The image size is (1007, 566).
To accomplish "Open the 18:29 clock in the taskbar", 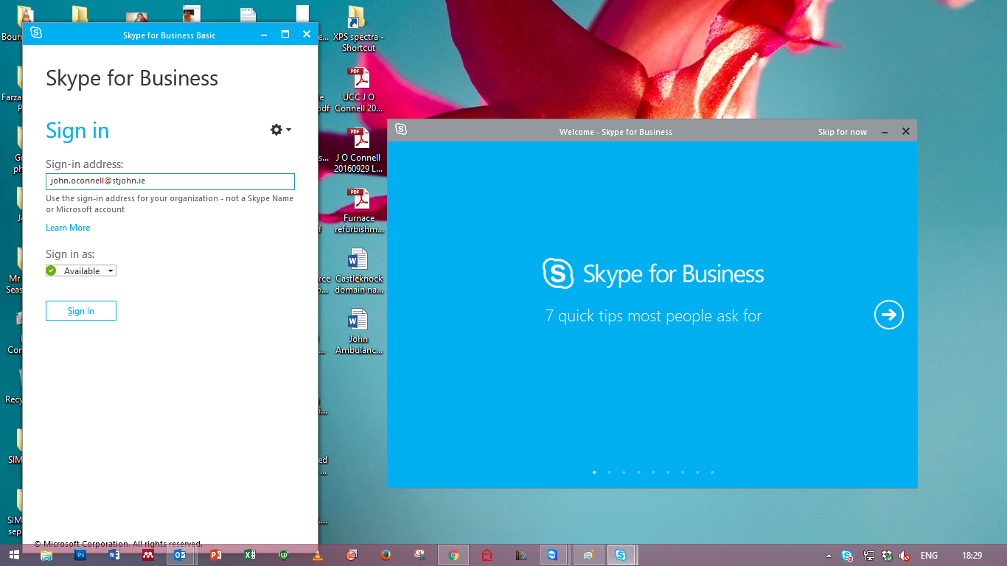I will tap(972, 556).
